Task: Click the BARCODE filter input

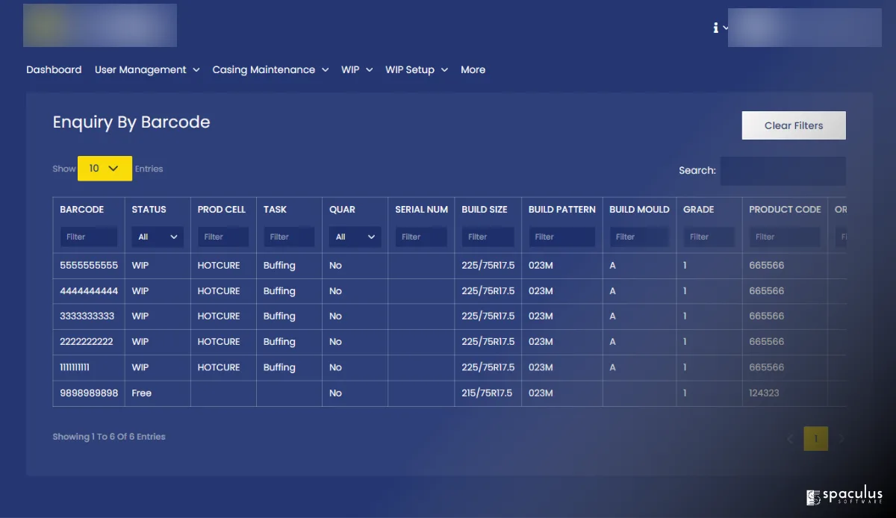Action: pyautogui.click(x=89, y=237)
